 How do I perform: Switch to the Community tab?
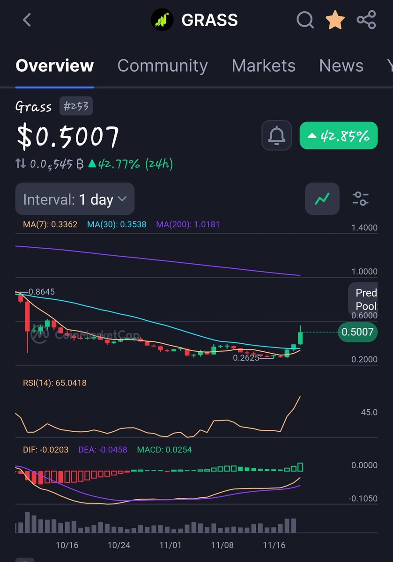163,66
